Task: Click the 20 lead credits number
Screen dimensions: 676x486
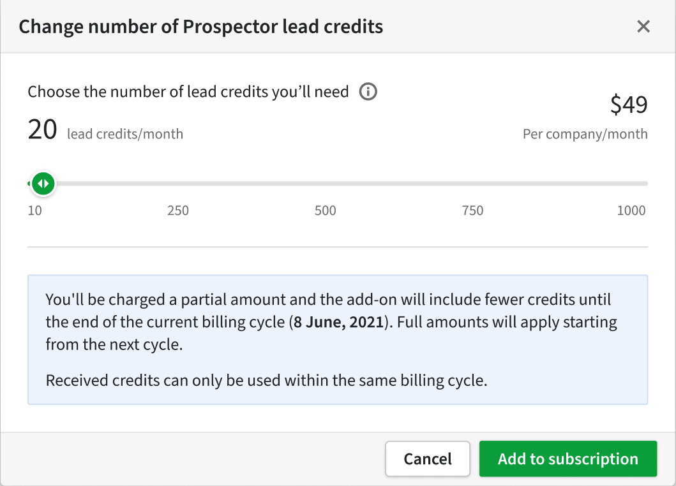Action: 42,129
